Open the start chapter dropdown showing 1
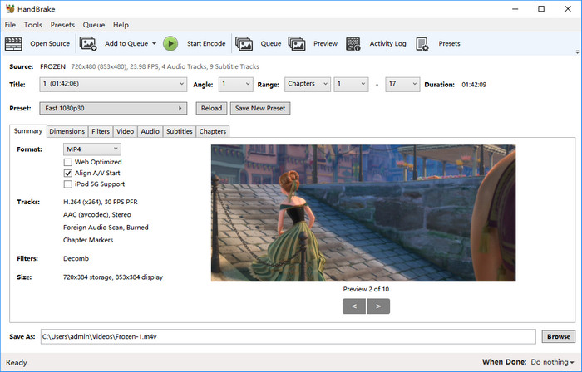Viewport: 582px width, 372px height. [x=351, y=84]
